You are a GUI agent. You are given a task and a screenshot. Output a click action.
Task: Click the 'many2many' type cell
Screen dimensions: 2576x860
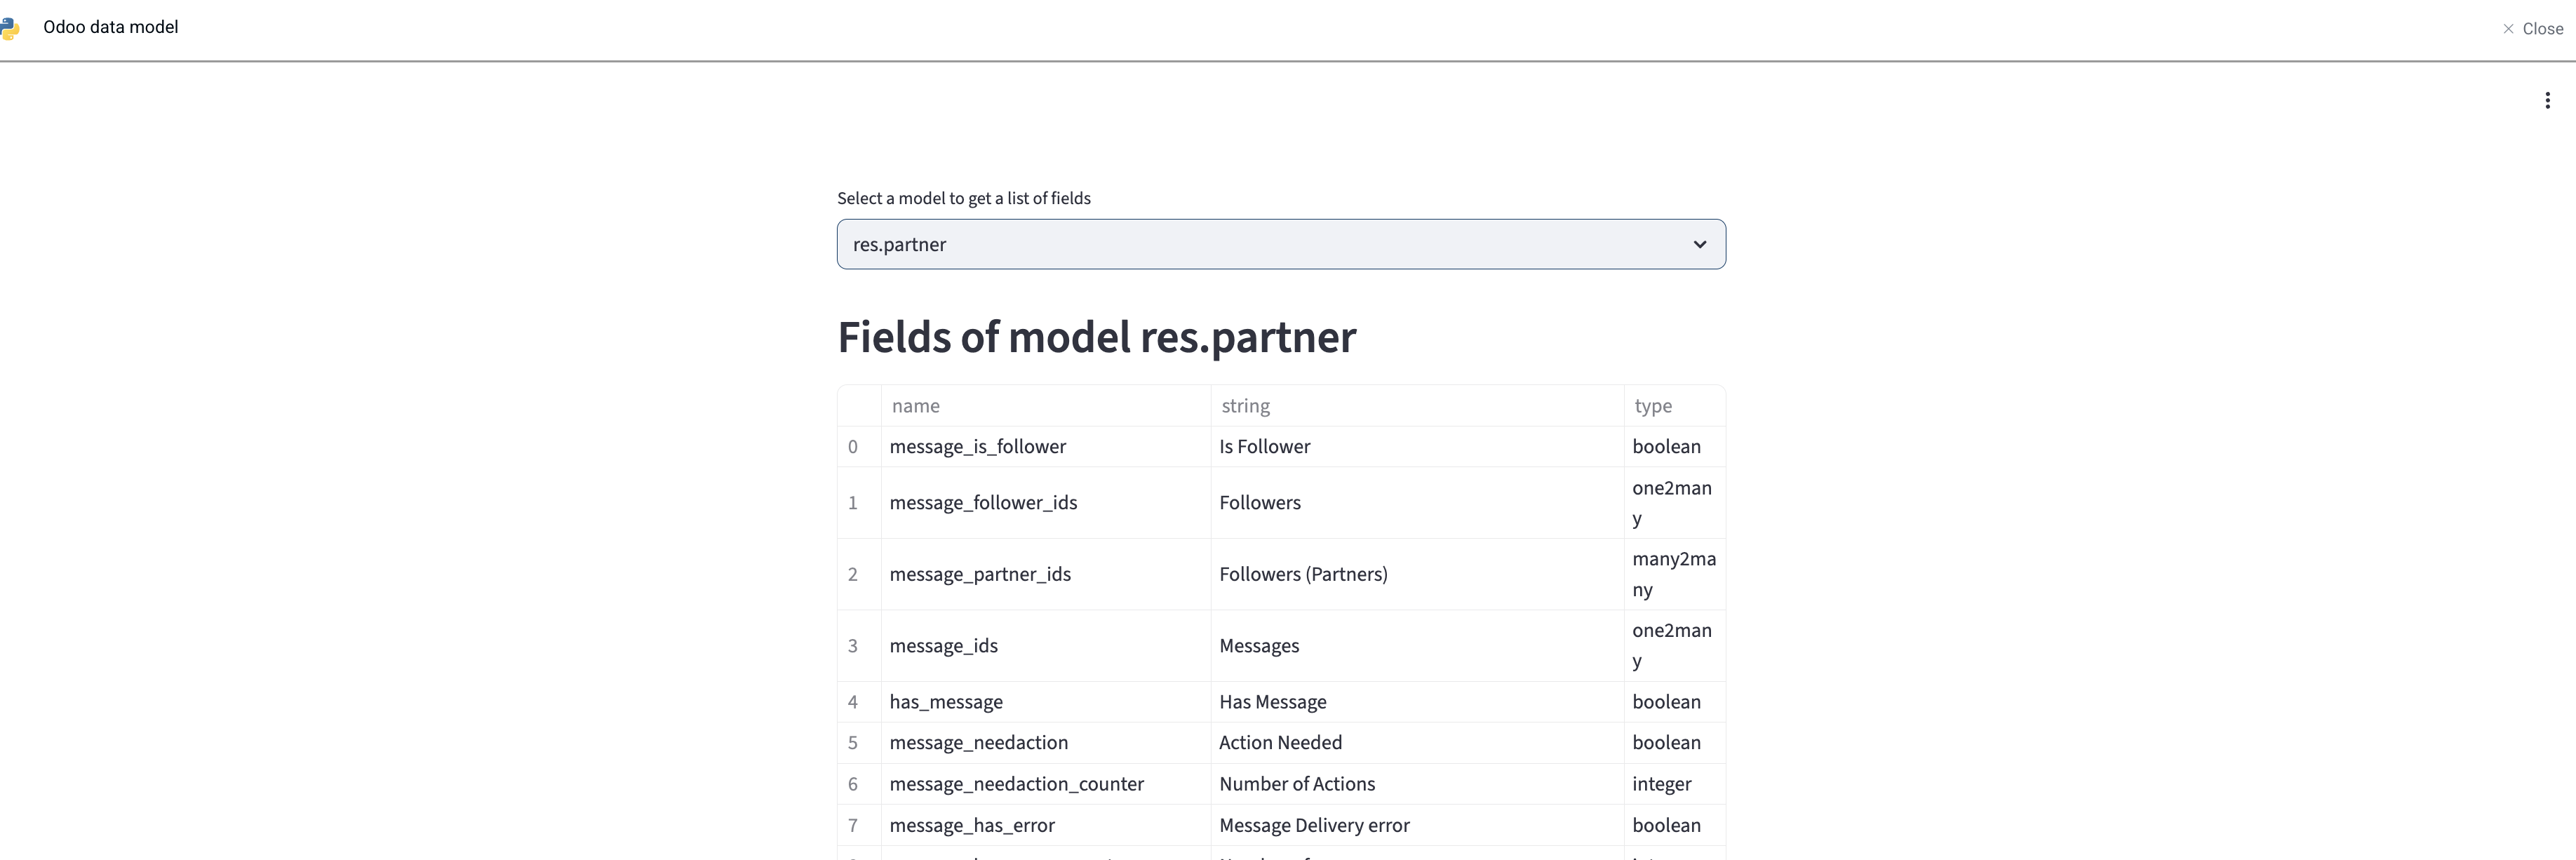1674,574
